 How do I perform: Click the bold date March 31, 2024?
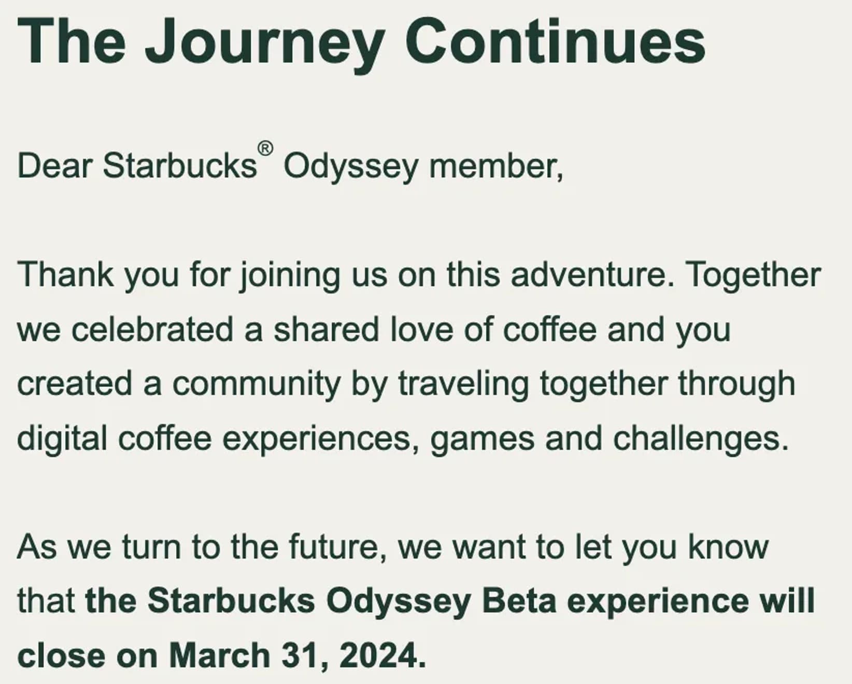coord(297,656)
